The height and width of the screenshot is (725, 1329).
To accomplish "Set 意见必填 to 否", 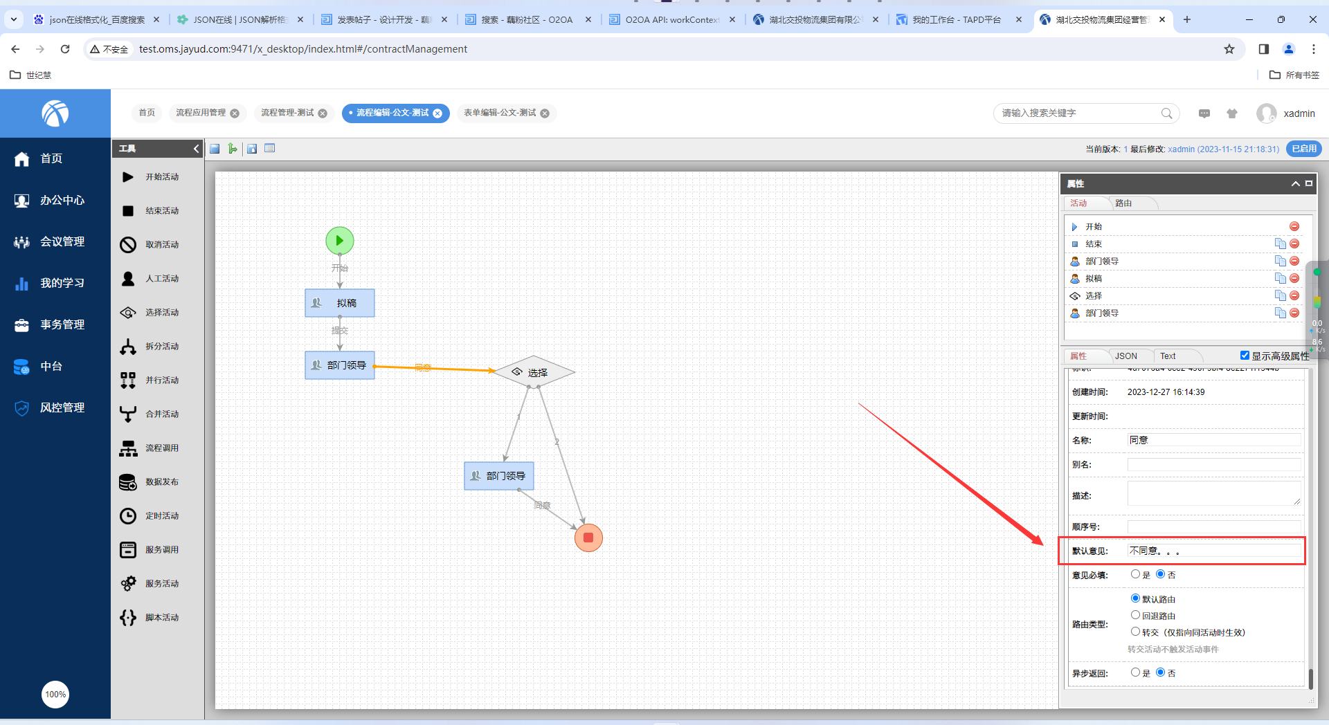I will (x=1160, y=574).
